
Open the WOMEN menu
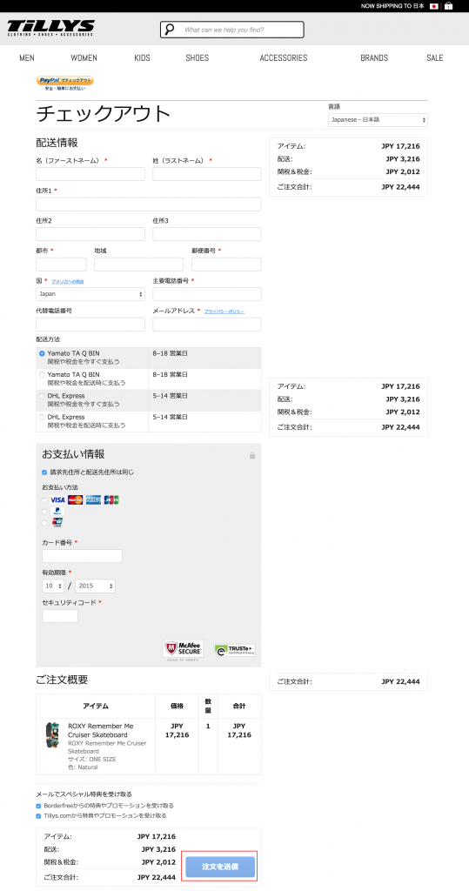84,58
